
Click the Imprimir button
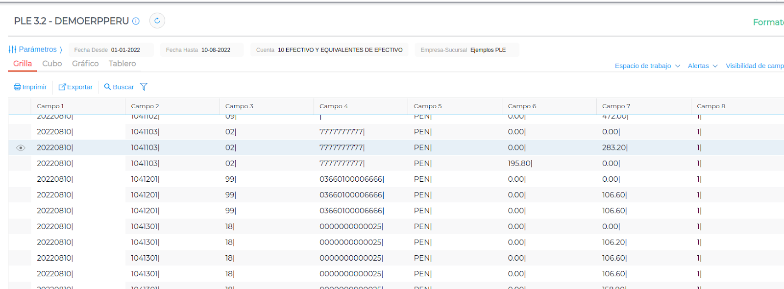(30, 87)
